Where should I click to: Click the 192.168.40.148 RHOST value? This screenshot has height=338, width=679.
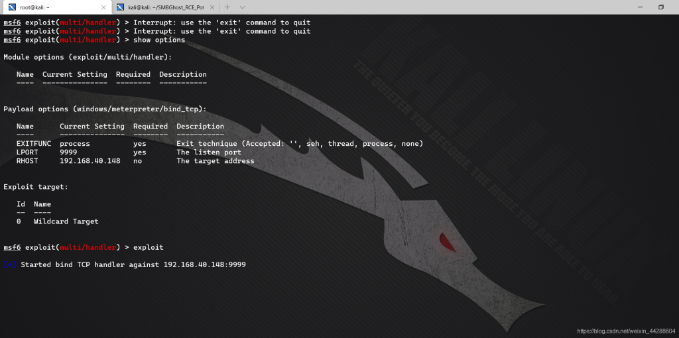coord(90,161)
